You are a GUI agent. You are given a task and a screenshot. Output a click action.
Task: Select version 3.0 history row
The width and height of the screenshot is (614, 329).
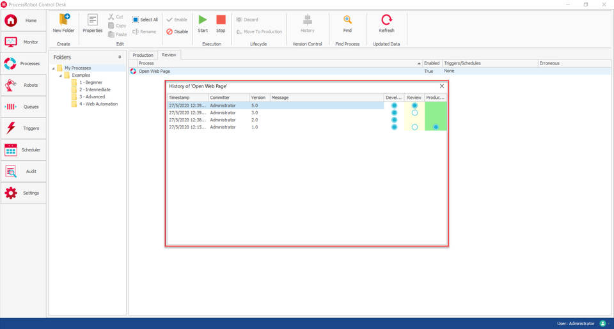point(307,112)
